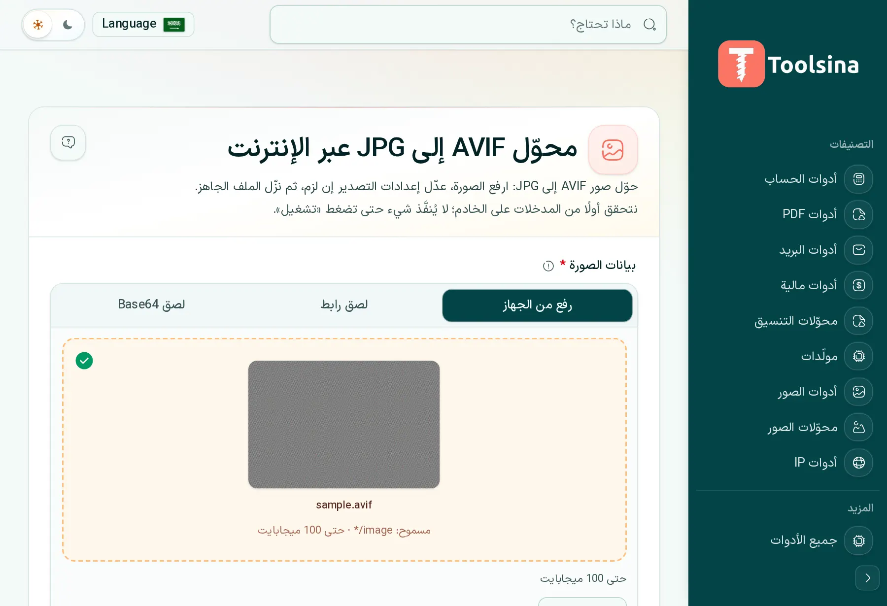
Task: Click the Toolsina logo icon
Action: (x=741, y=64)
